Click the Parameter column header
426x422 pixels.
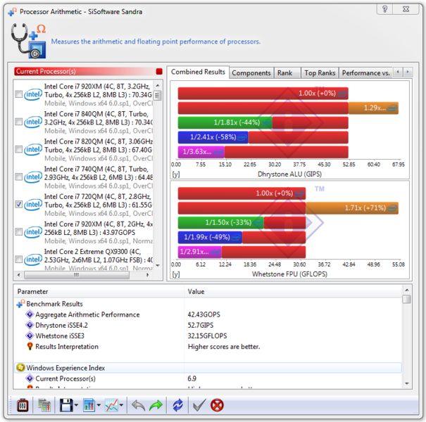(x=99, y=291)
